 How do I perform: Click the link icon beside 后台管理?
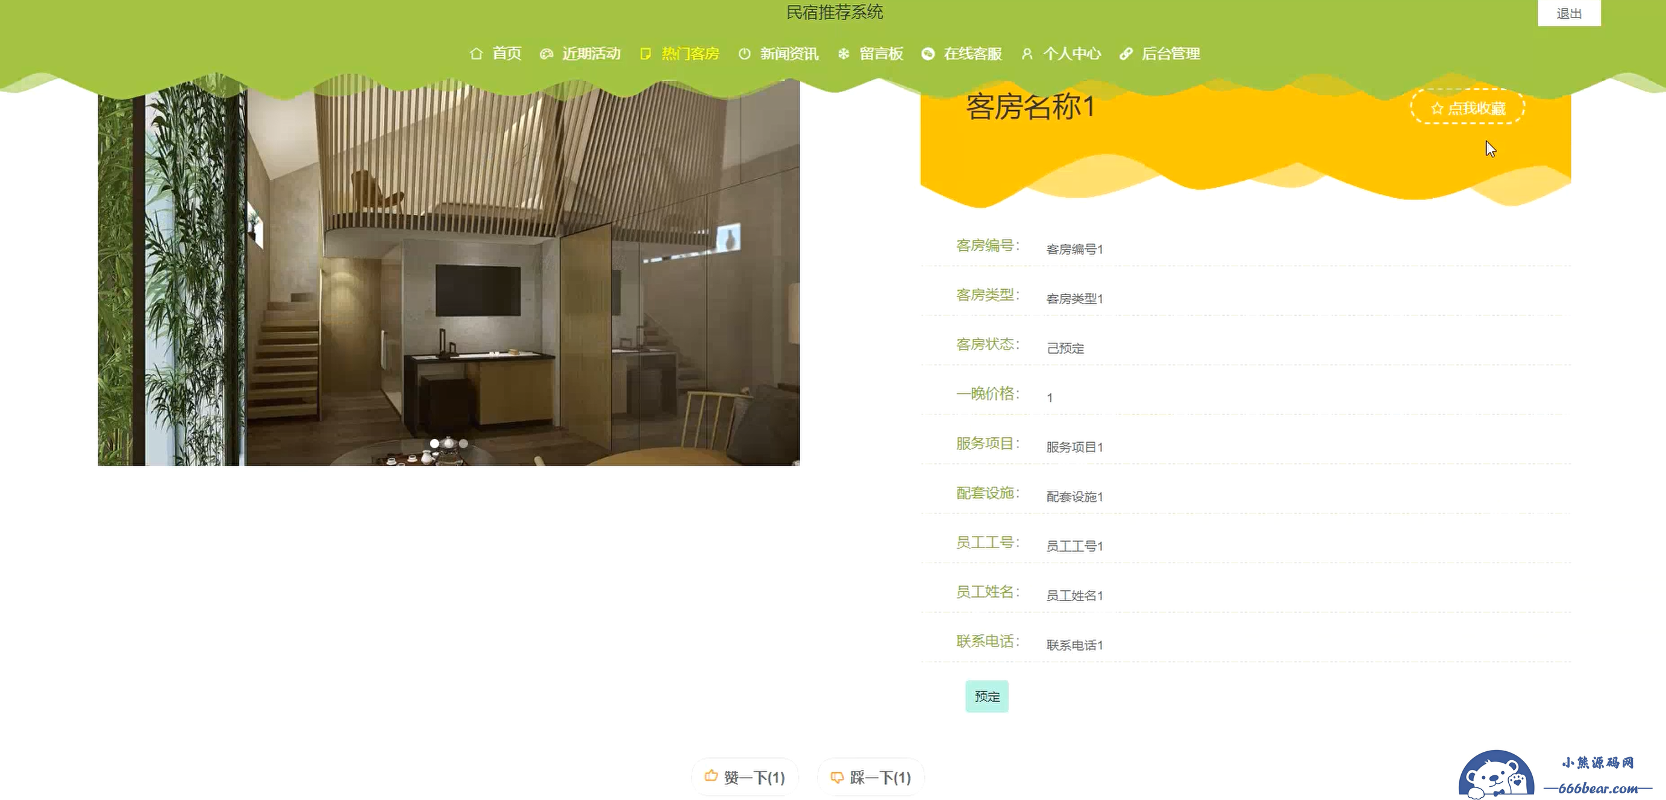1126,54
